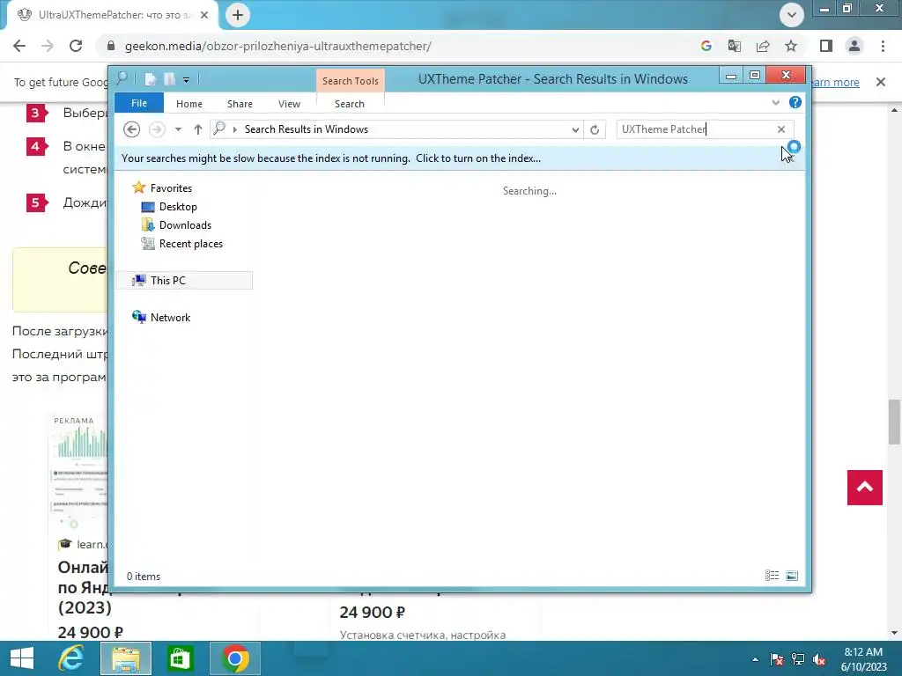Expand address bar history dropdown

click(x=574, y=130)
